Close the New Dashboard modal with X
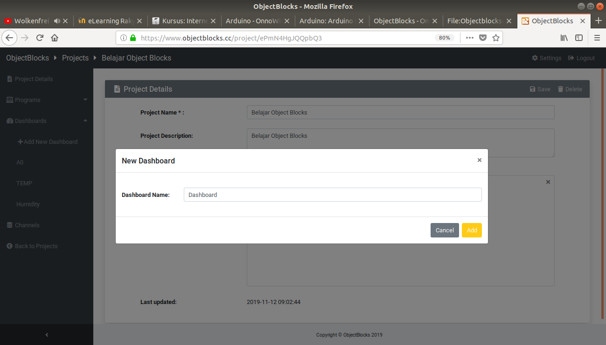Image resolution: width=606 pixels, height=345 pixels. tap(479, 160)
